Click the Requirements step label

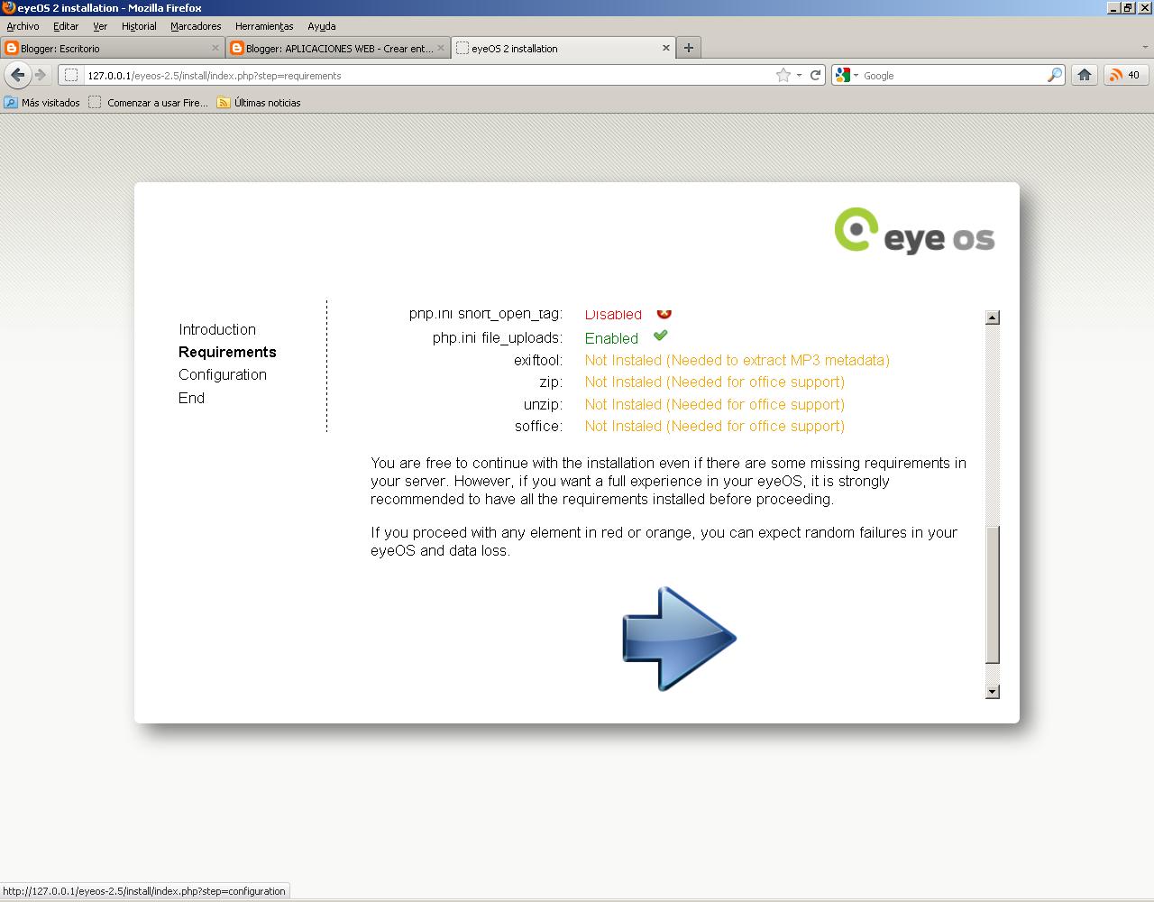tap(227, 352)
